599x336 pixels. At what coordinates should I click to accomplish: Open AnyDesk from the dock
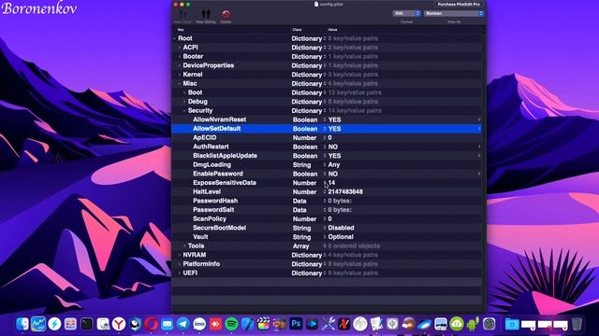coord(215,324)
